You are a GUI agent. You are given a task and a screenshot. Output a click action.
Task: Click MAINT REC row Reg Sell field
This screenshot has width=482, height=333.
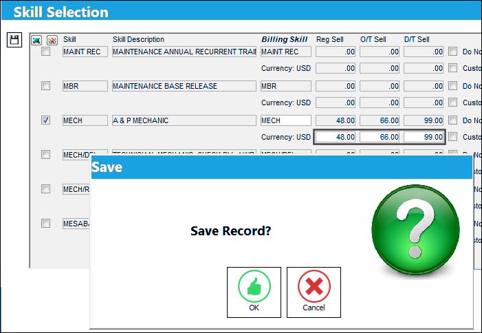pos(336,52)
